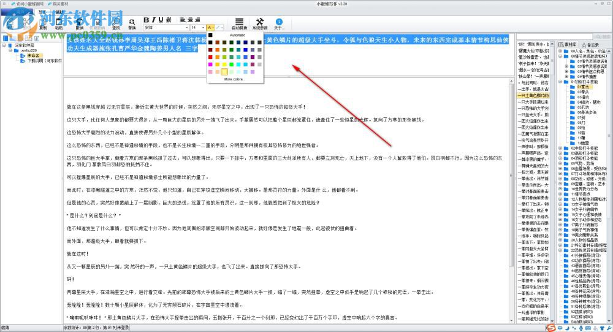
Task: Open Sogou soft keyboard icon
Action: (x=588, y=328)
